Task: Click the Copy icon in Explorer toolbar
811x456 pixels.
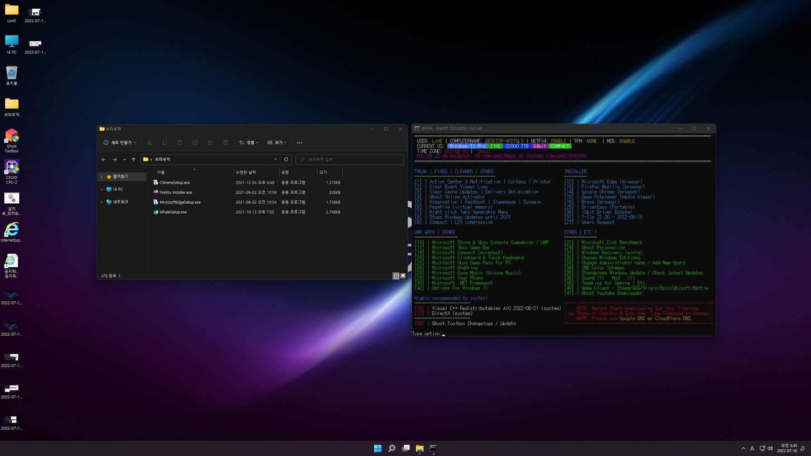Action: tap(165, 142)
